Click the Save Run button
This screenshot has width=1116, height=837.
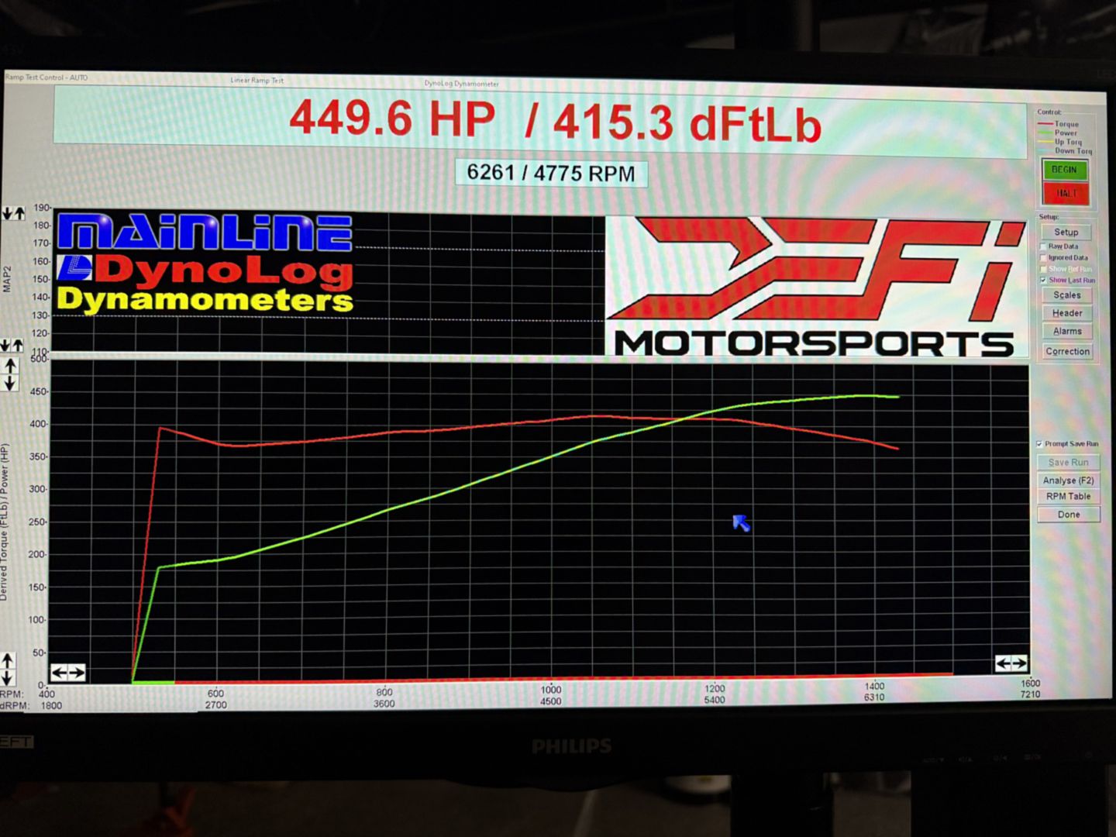(1069, 462)
